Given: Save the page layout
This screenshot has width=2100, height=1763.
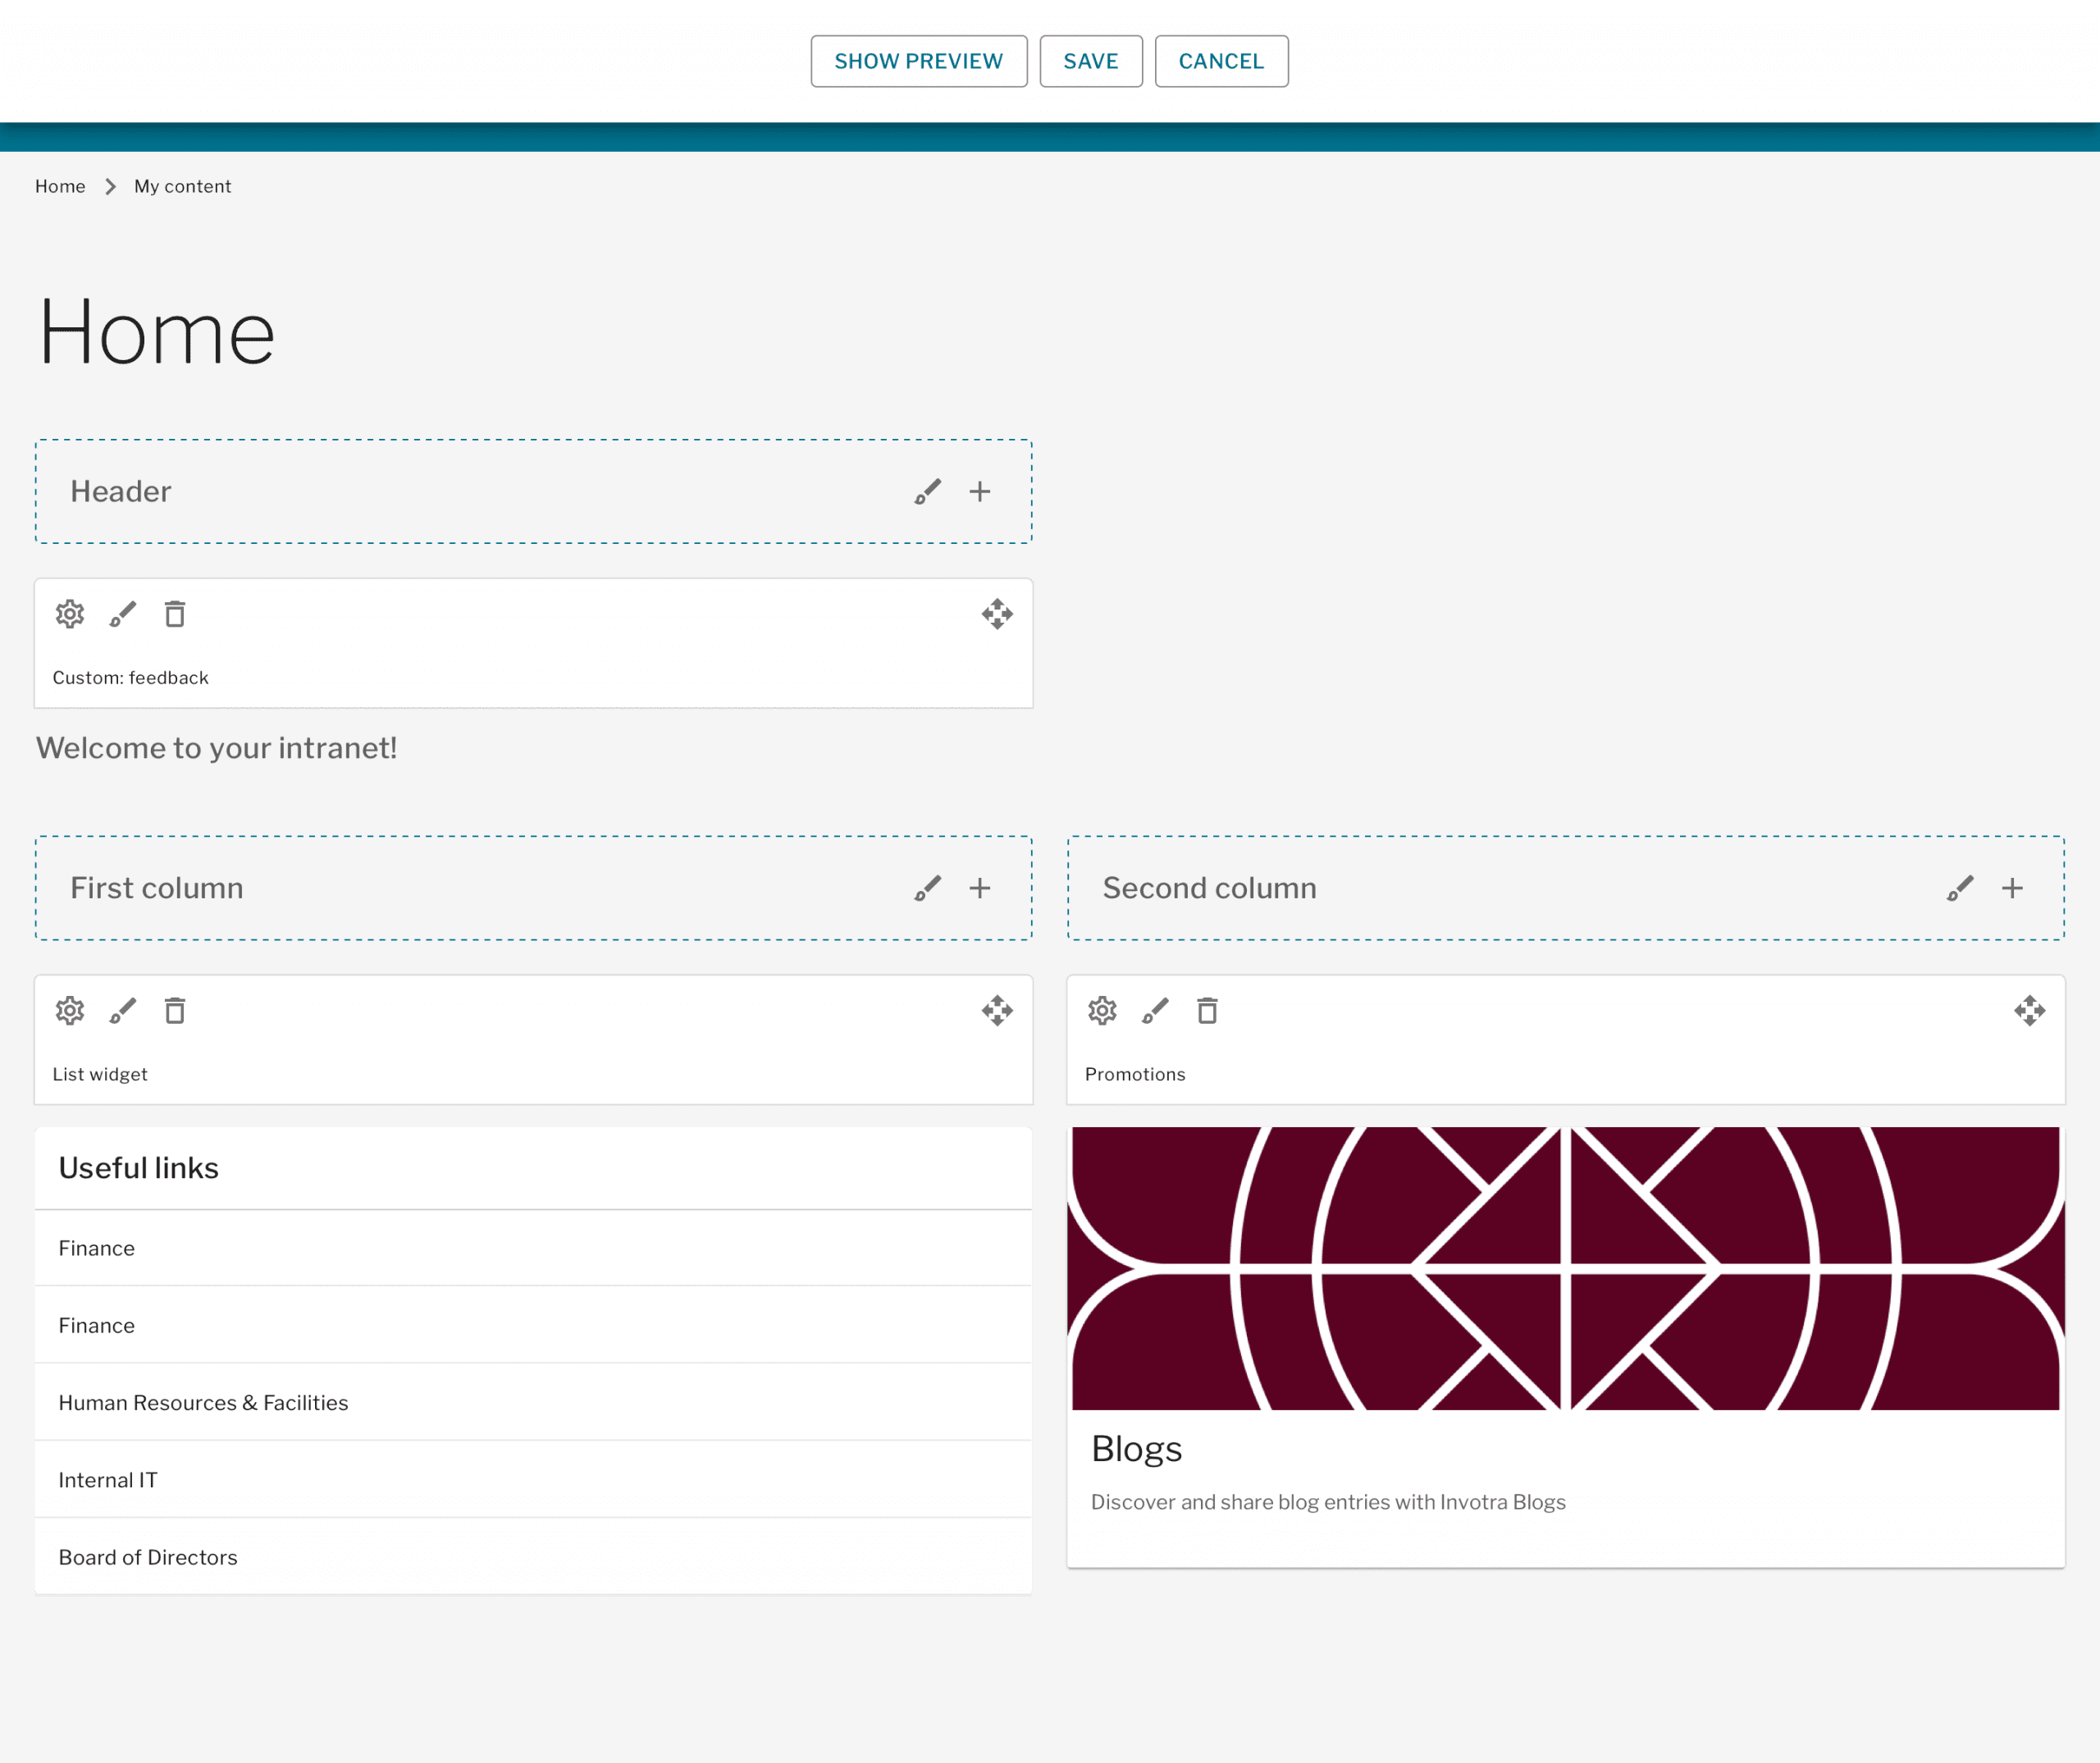Looking at the screenshot, I should coord(1091,61).
